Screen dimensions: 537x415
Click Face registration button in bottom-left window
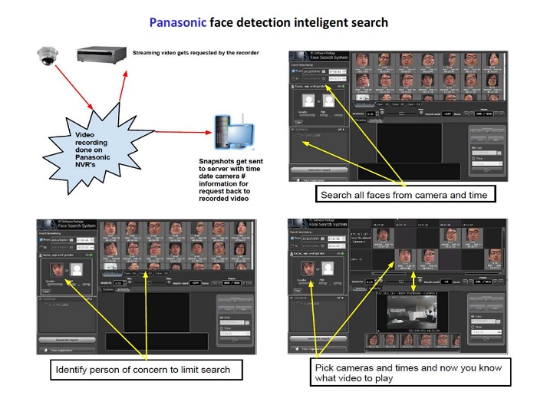68,350
